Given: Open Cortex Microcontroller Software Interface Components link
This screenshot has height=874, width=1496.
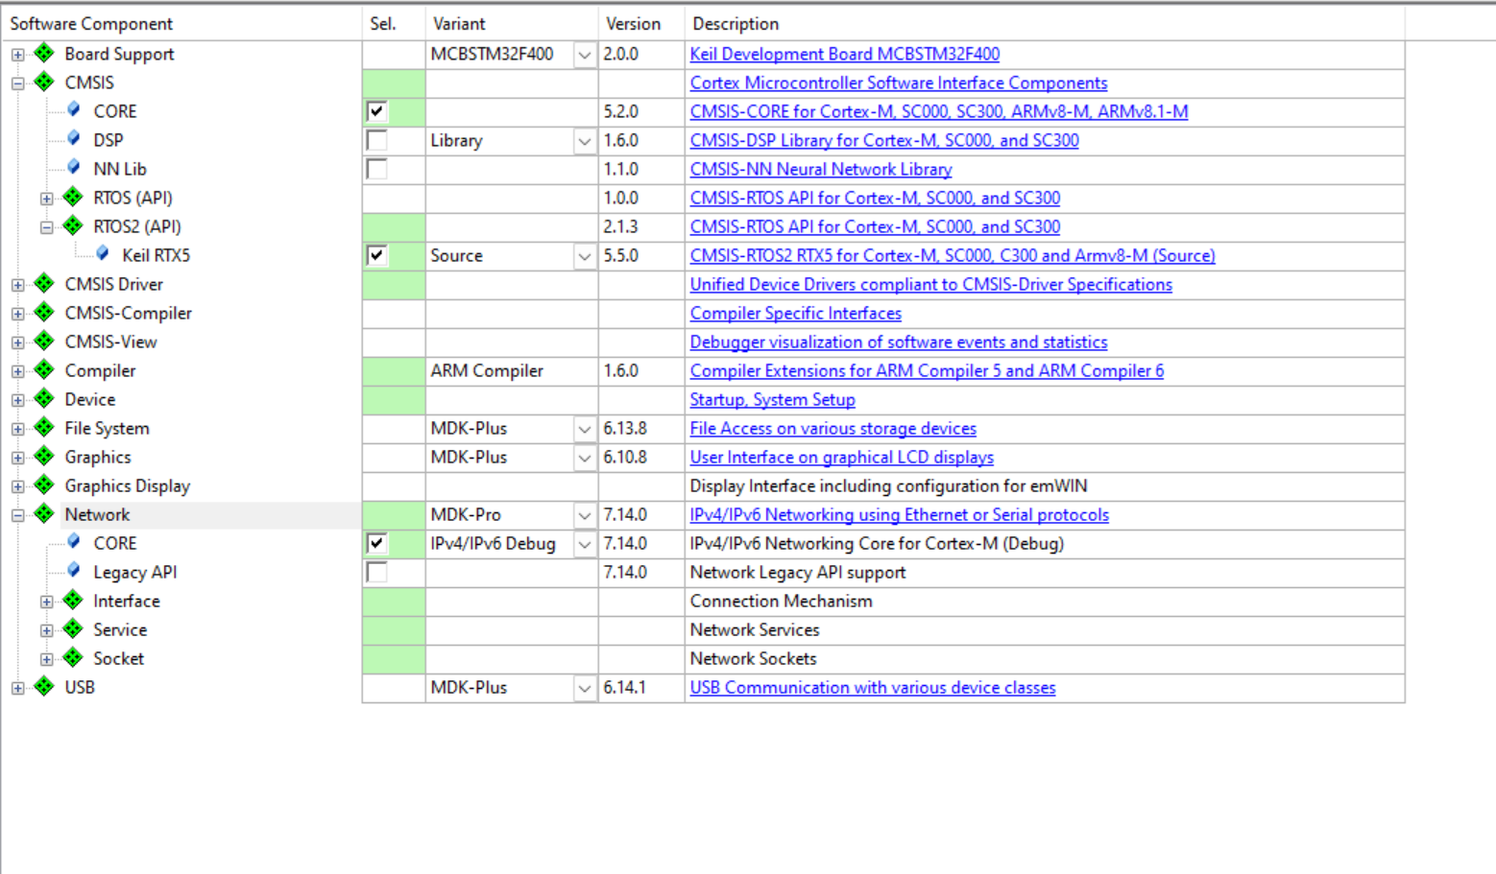Looking at the screenshot, I should [898, 83].
